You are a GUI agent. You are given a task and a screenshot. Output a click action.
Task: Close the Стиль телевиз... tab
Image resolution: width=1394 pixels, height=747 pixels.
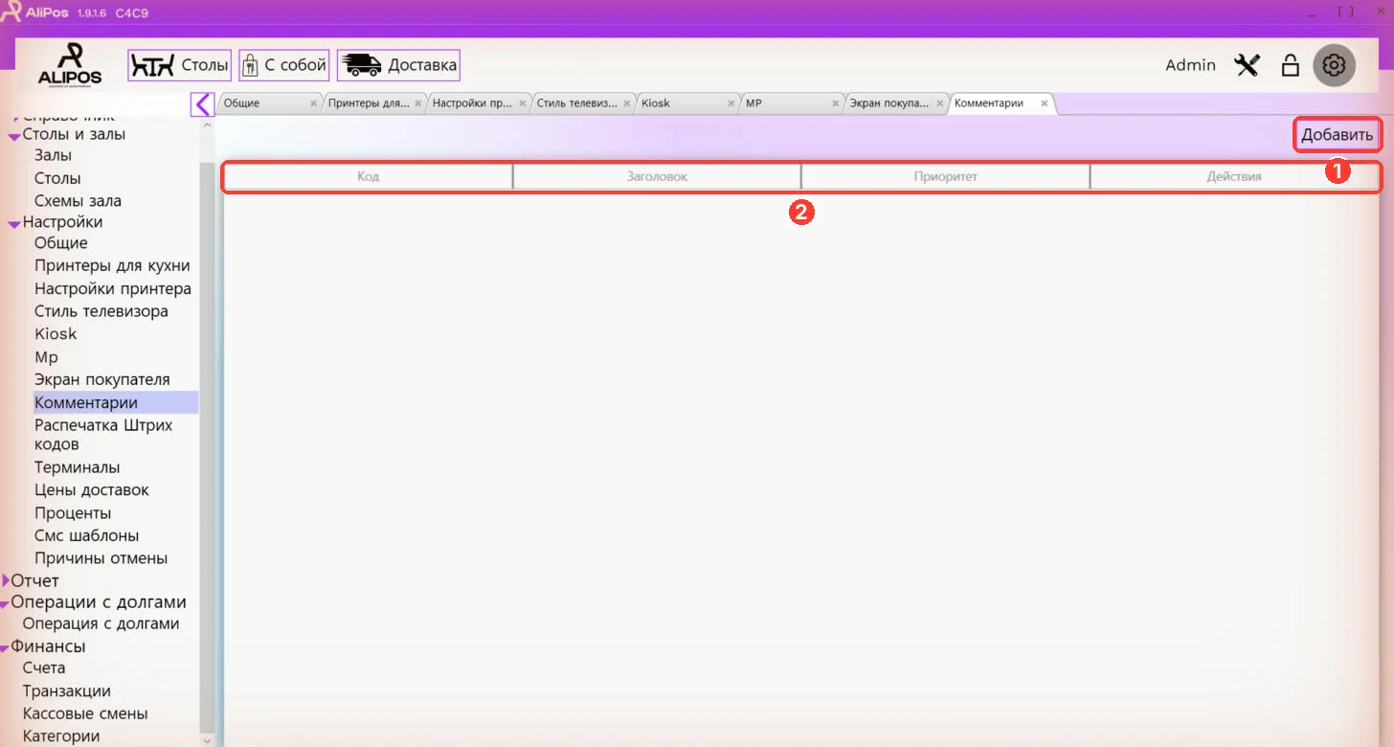pos(627,103)
